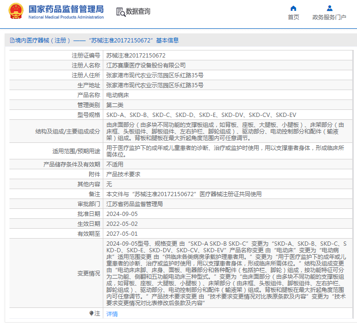The height and width of the screenshot is (323, 357).
Task: Click approval date 2024-09-05
Action: click(122, 214)
